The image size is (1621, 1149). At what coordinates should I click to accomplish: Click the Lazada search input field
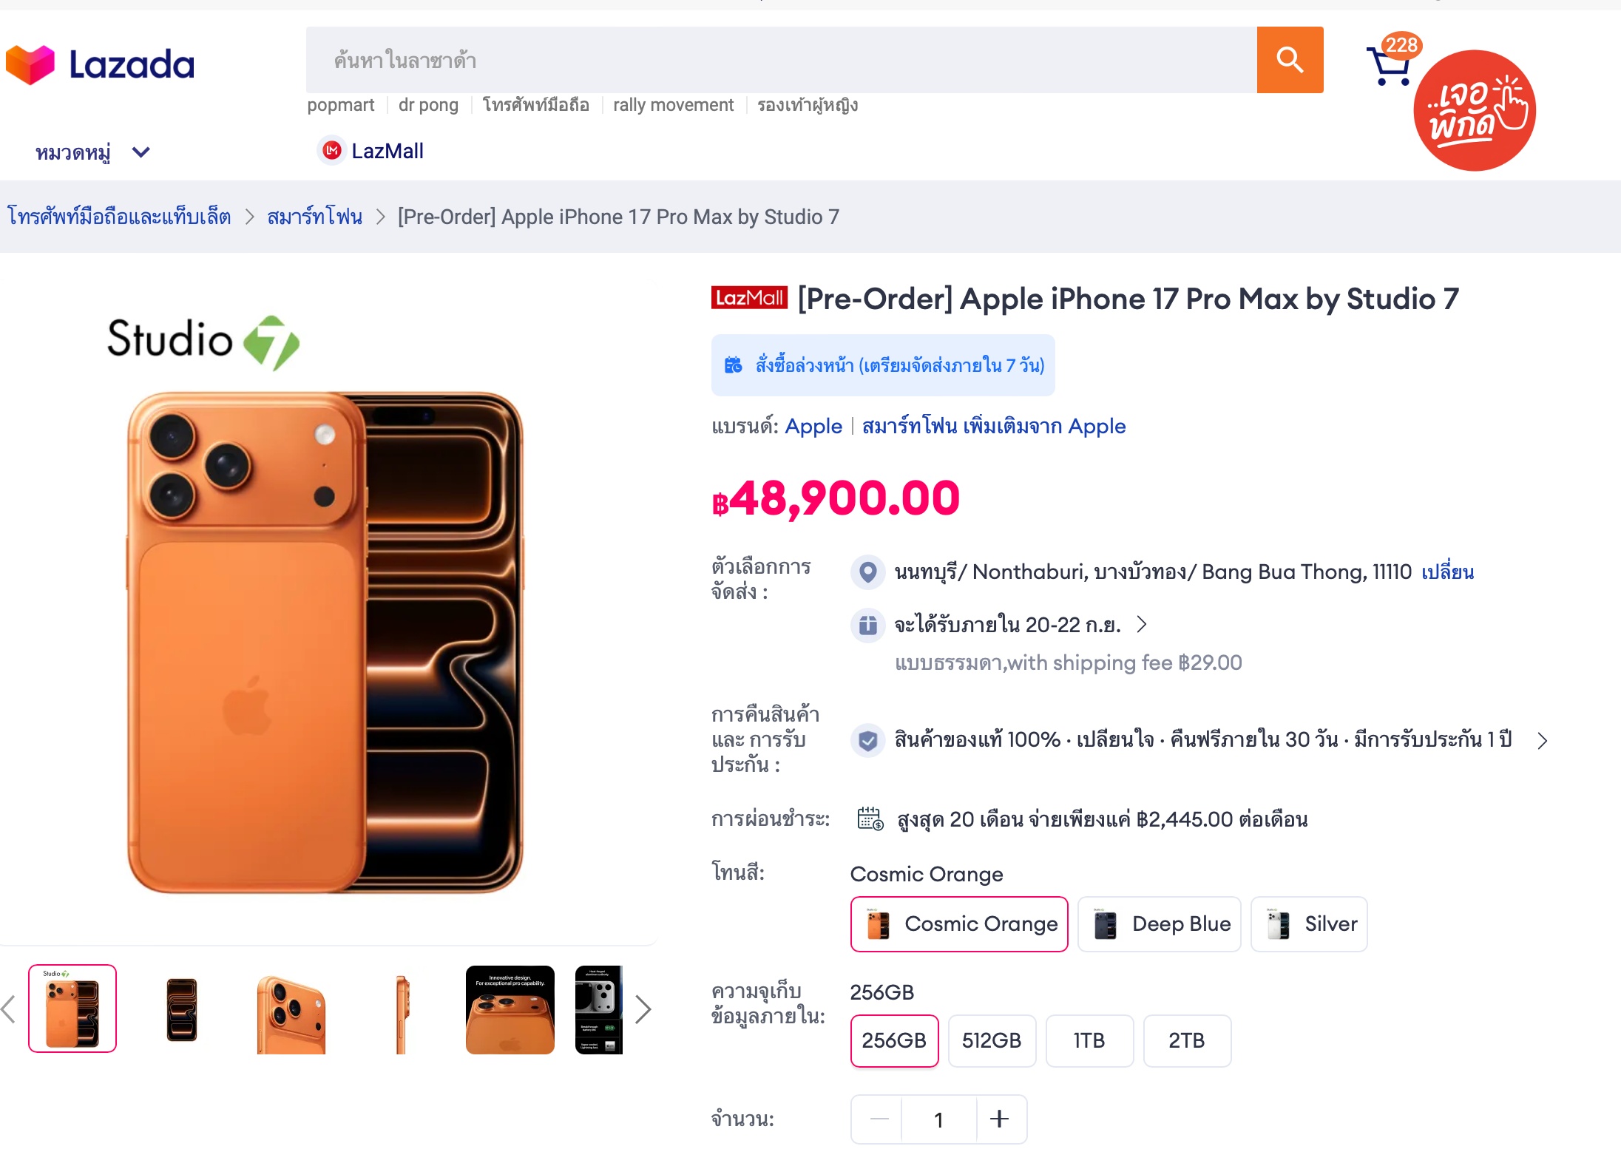point(780,60)
